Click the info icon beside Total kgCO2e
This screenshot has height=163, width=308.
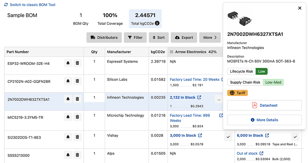click(157, 23)
